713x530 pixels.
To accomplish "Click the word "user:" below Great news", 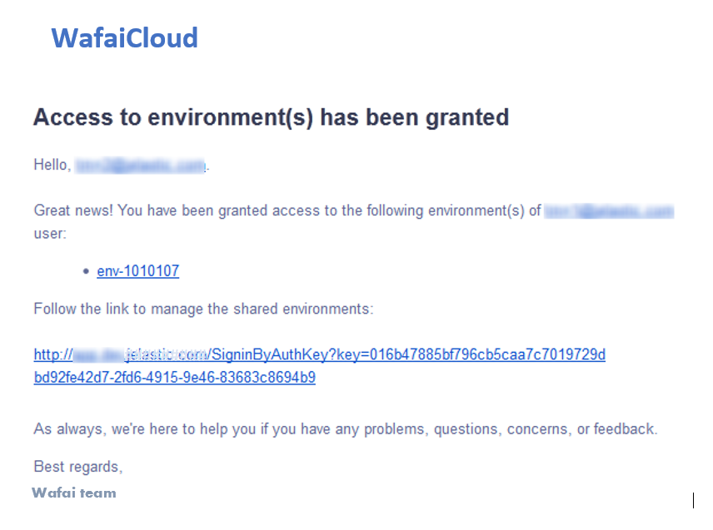I will 50,234.
